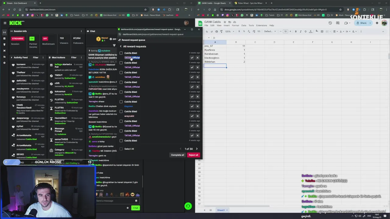The image size is (390, 219).
Task: Open the text wrapping dropdown in Sheets
Action: (x=348, y=31)
